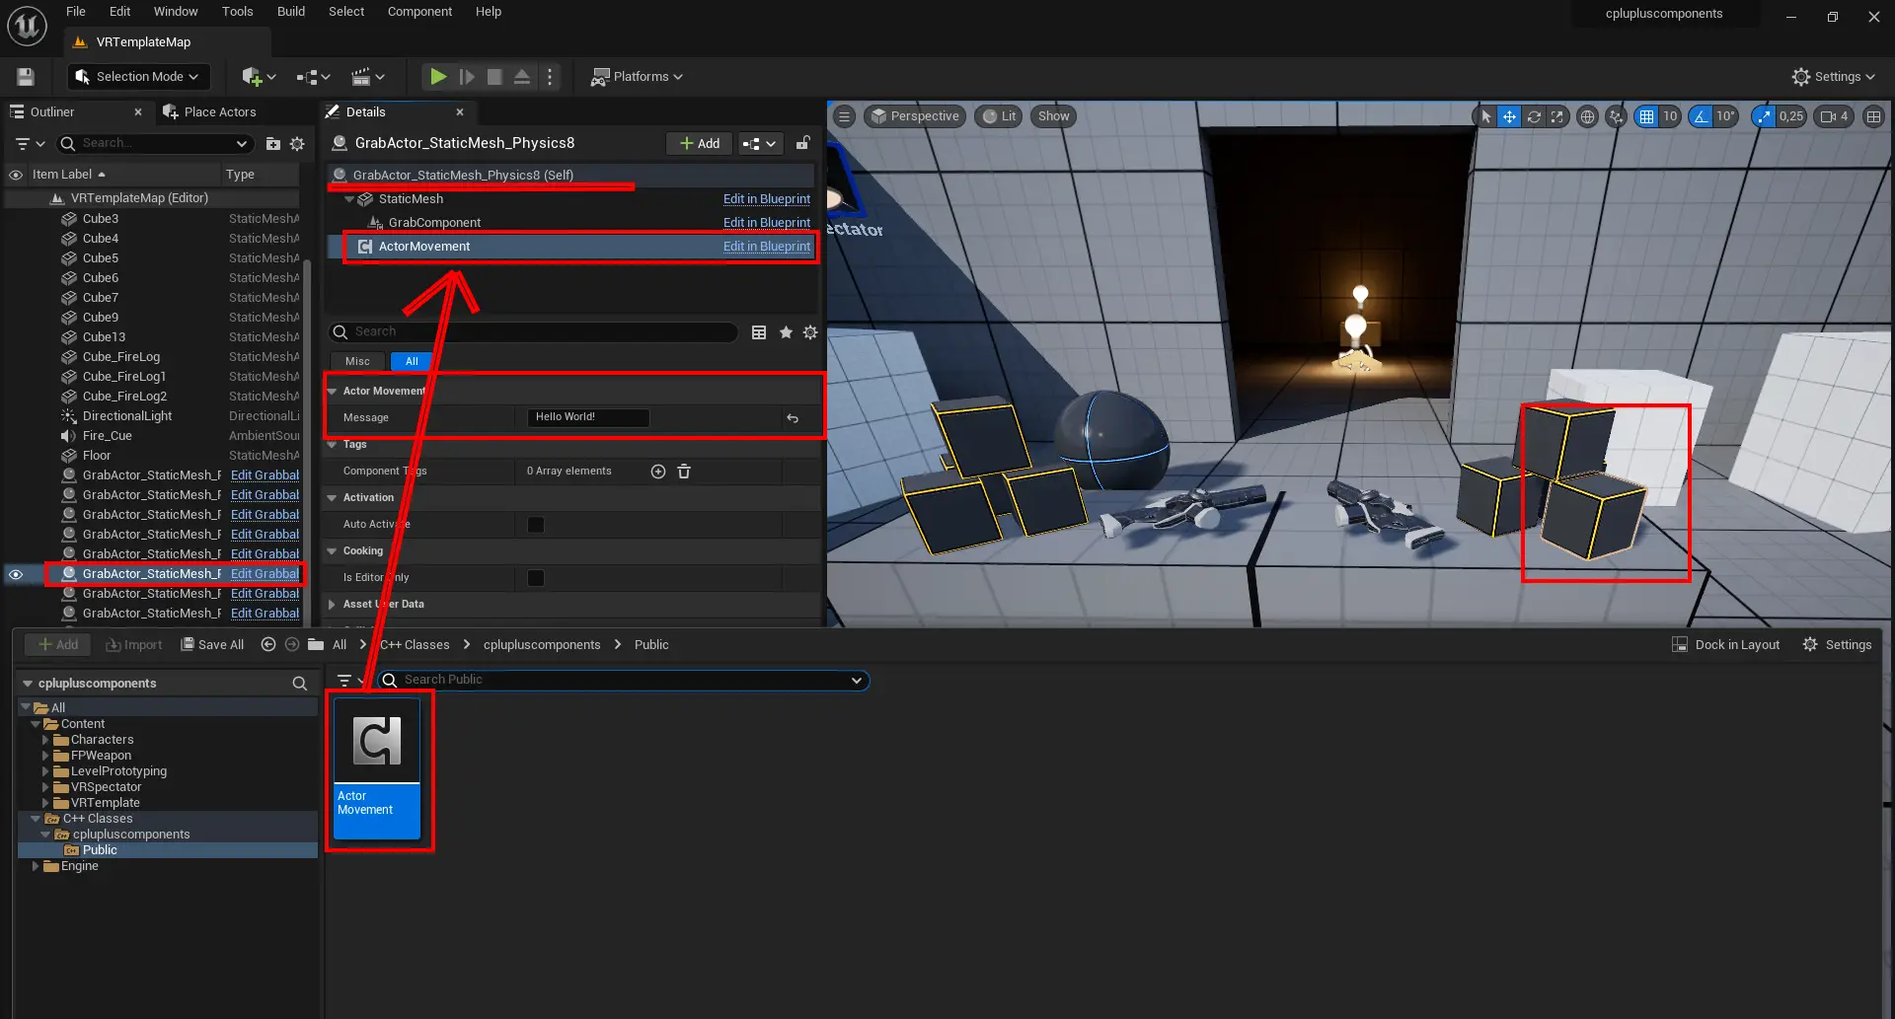Click the Dock in Layout button
Viewport: 1895px width, 1019px height.
click(x=1725, y=644)
